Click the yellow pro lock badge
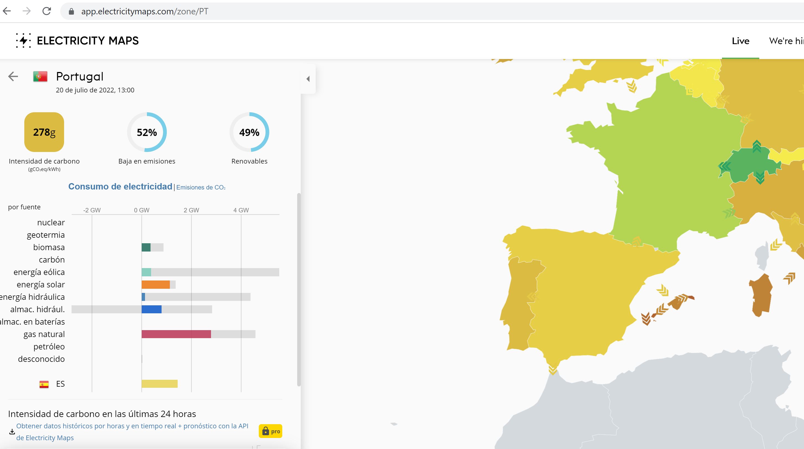804x449 pixels. click(270, 431)
